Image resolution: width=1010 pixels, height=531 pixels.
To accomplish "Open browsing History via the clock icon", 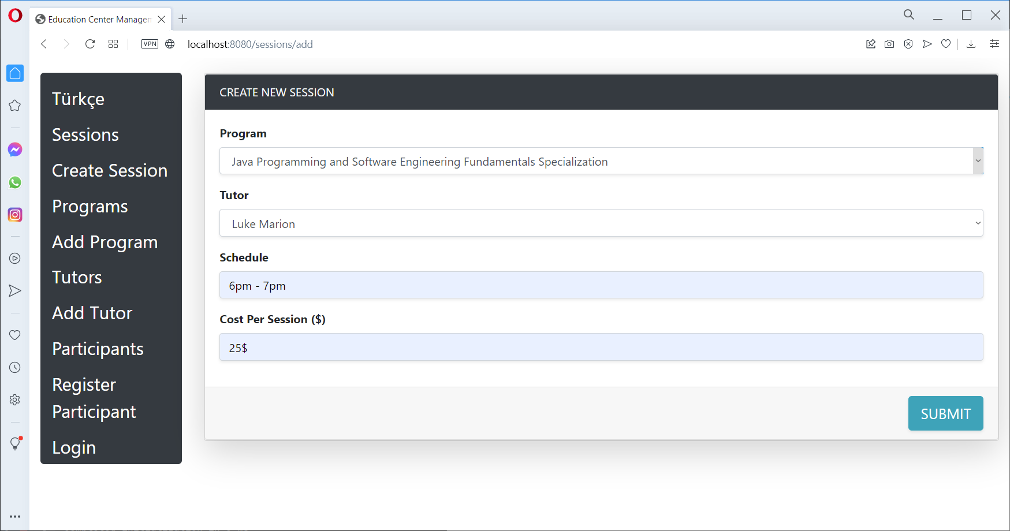I will [x=15, y=367].
